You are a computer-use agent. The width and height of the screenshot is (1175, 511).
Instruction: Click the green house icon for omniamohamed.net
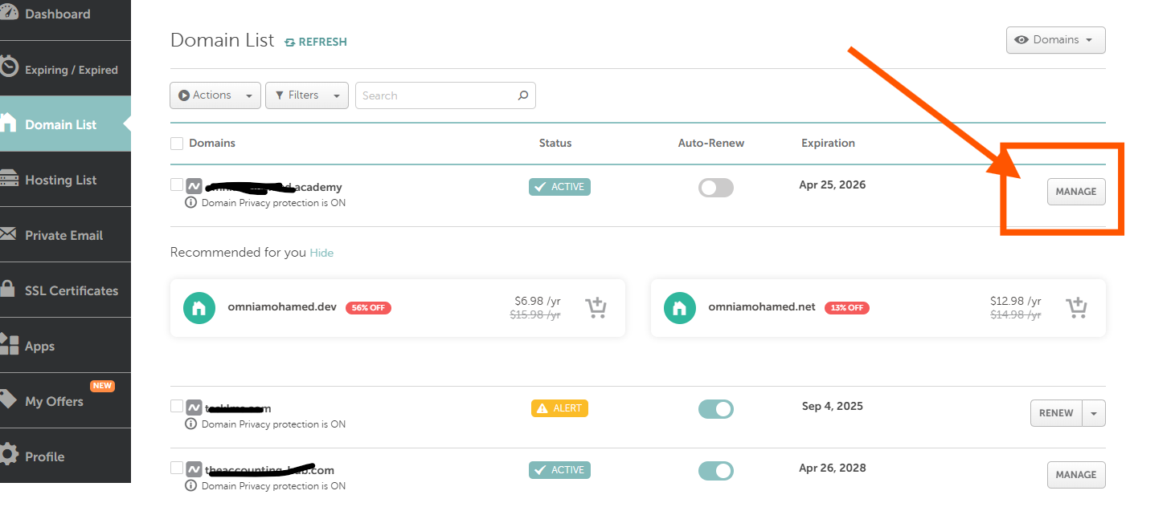point(679,308)
